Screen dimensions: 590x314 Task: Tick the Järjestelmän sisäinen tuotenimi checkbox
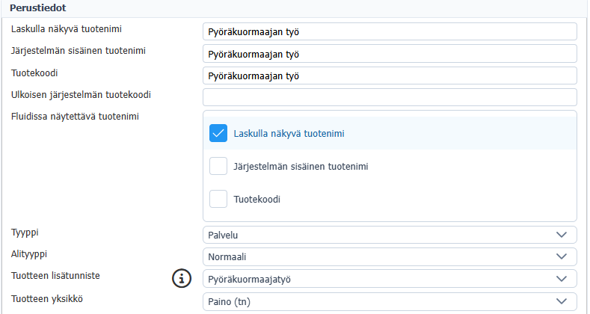[x=218, y=166]
